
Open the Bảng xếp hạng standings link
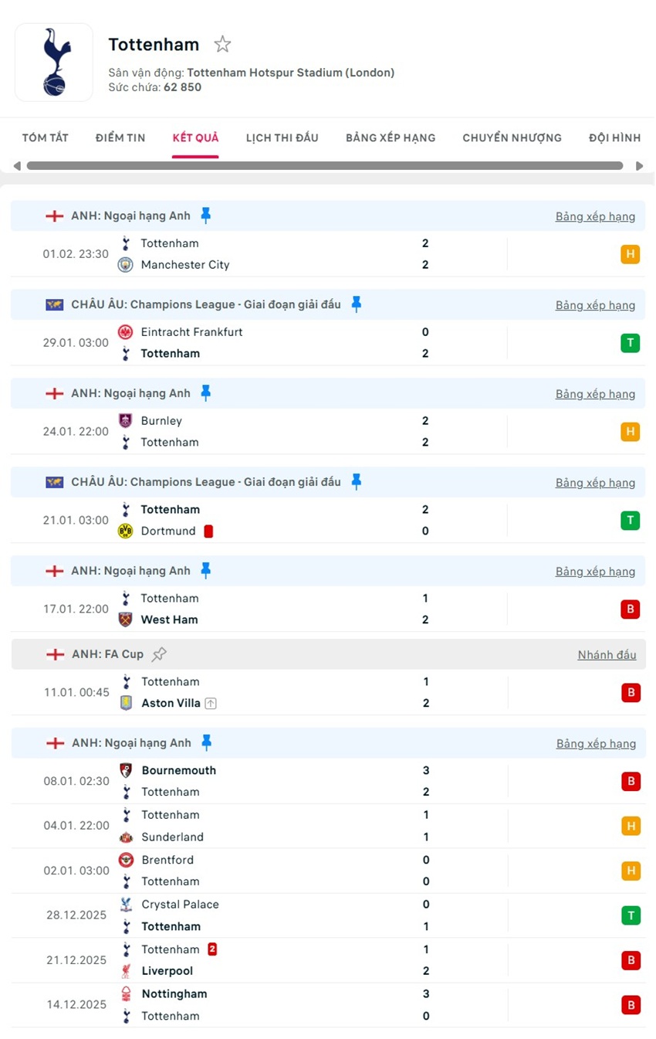tap(595, 216)
